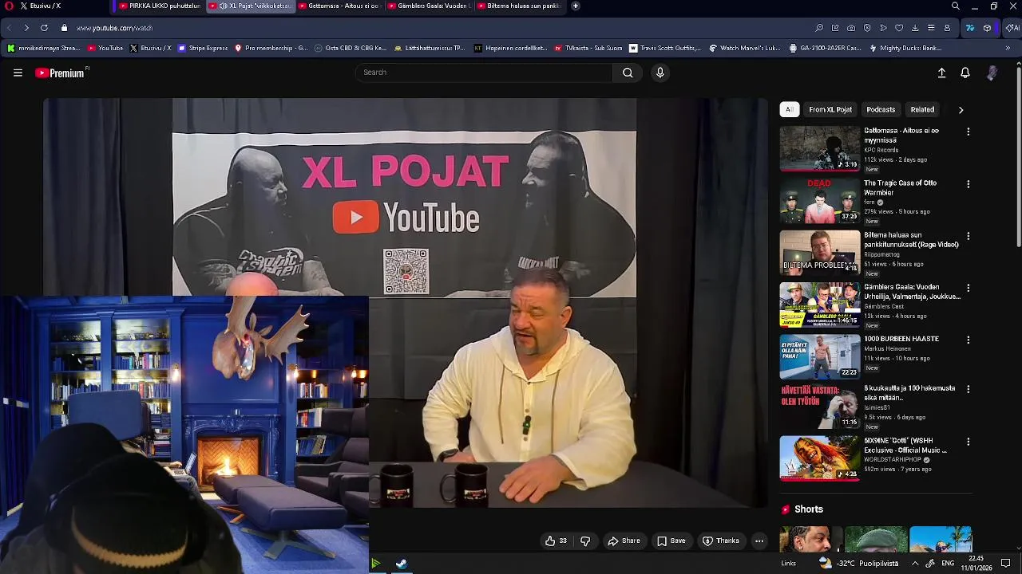
Task: Open YouTube notifications bell
Action: point(965,73)
